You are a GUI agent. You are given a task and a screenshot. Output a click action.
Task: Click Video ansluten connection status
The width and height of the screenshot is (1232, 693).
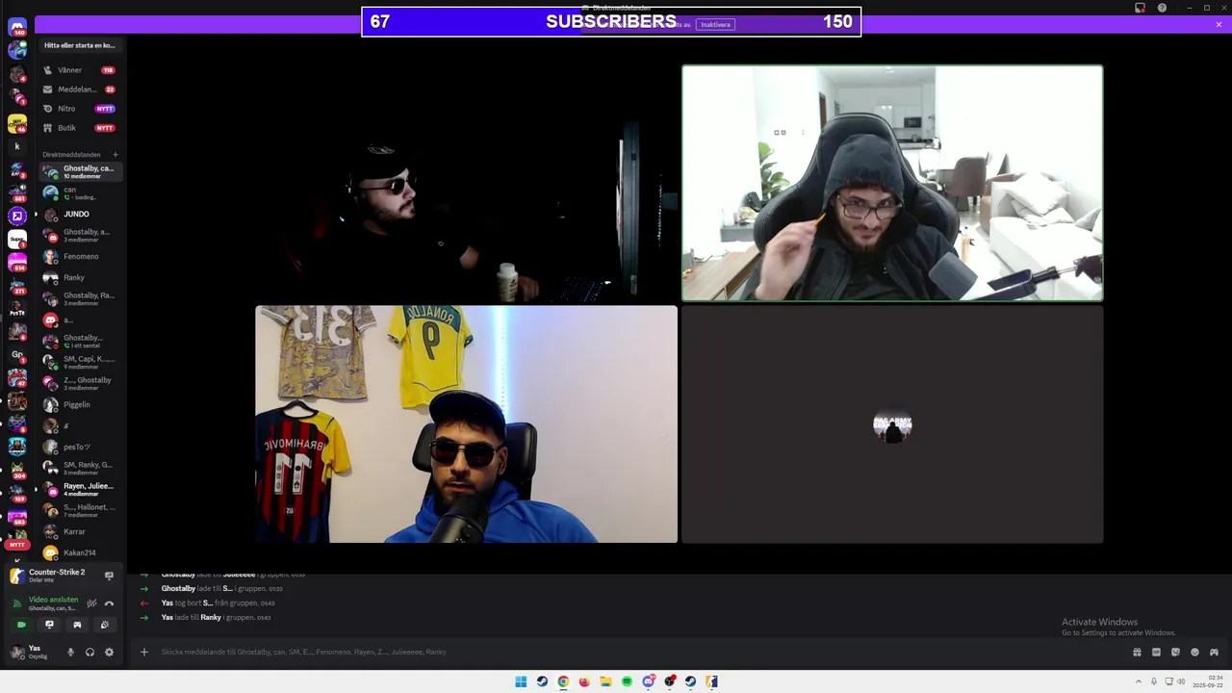(53, 600)
